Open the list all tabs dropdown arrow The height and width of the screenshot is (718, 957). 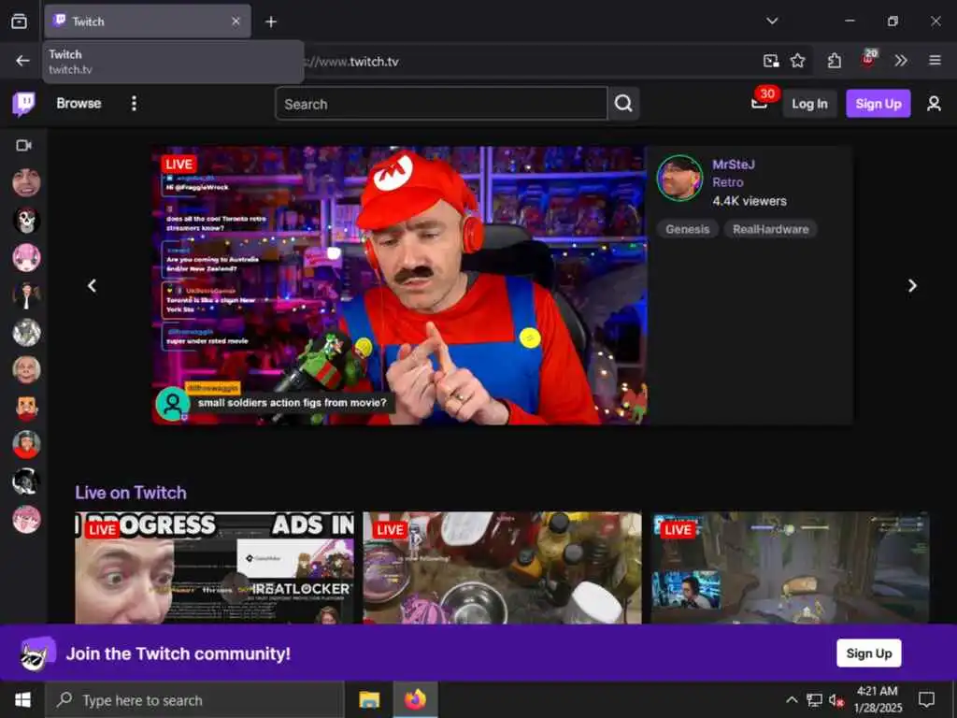coord(772,22)
